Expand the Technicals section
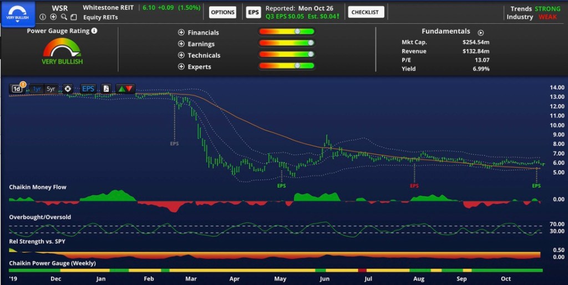 point(181,55)
